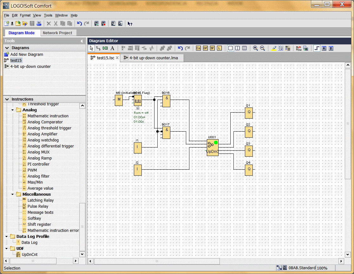
Task: Show the Basic Functions (GF) block list
Action: (x=205, y=48)
